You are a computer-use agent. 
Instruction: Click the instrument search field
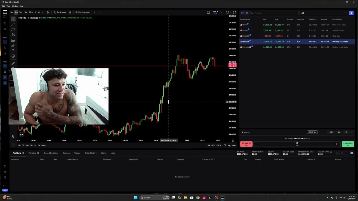coord(274,13)
